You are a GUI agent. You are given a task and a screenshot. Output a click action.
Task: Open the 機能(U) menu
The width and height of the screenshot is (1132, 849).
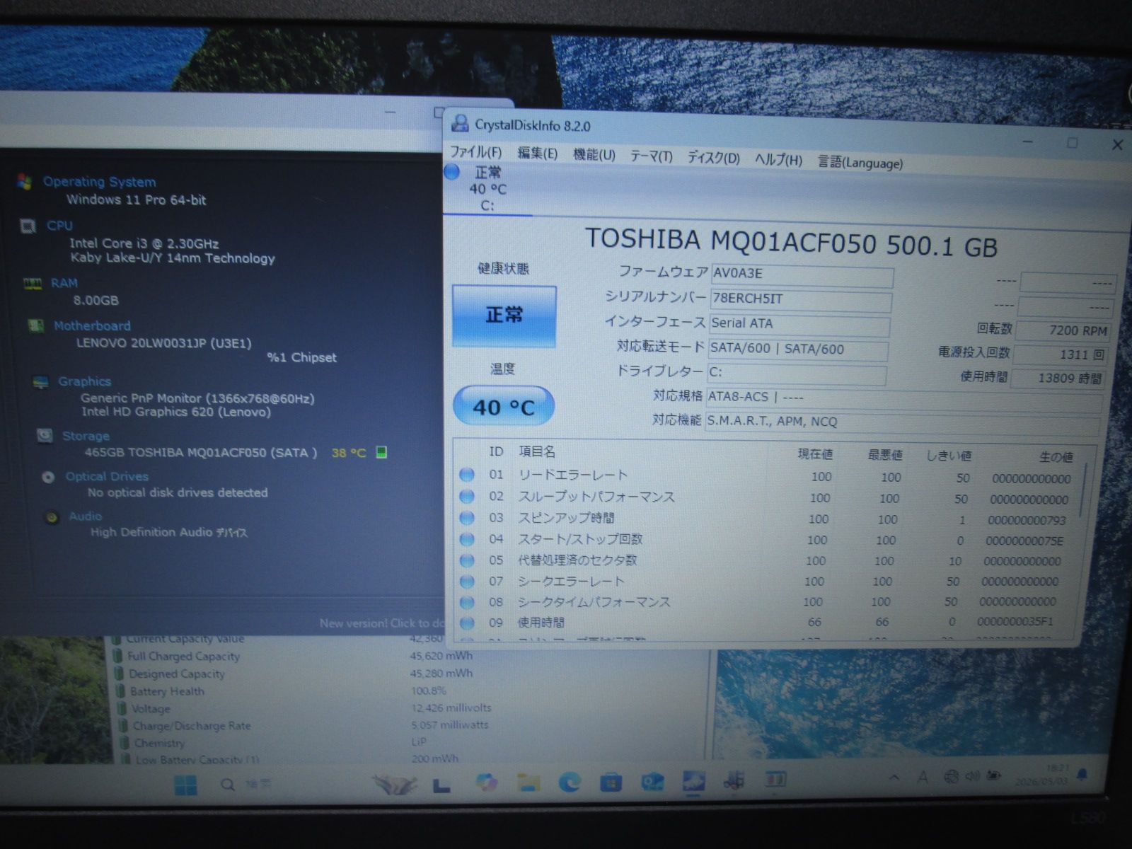click(594, 155)
